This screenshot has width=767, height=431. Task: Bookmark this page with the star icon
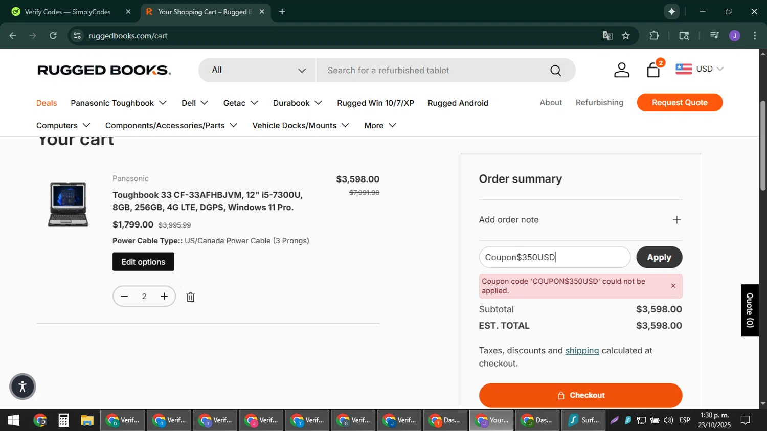click(626, 36)
